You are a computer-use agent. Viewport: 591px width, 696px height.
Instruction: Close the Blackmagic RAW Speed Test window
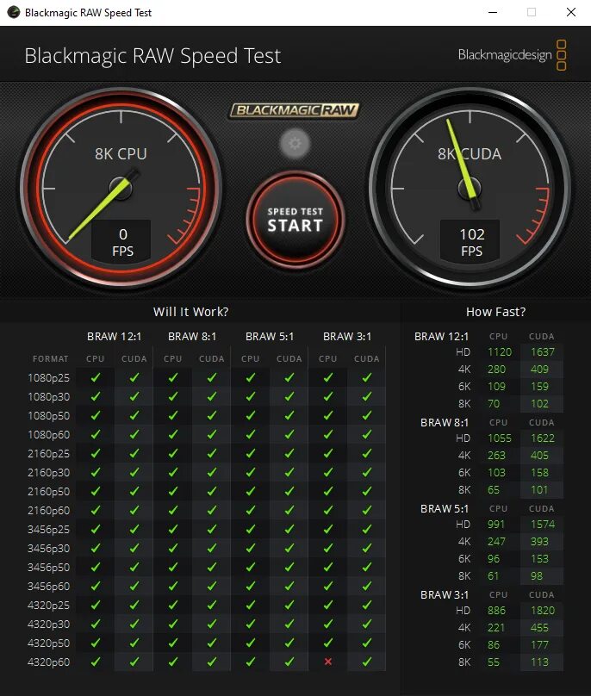pyautogui.click(x=571, y=12)
